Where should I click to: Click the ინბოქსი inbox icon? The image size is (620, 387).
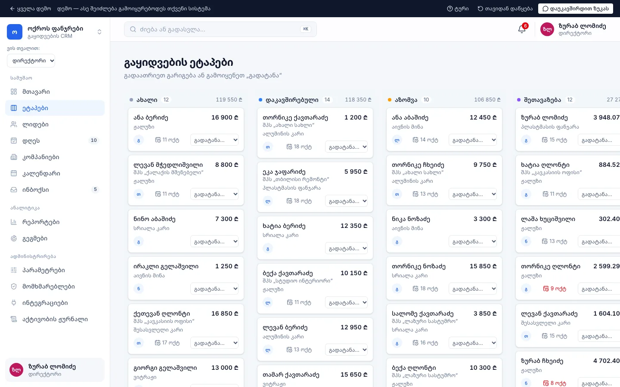pyautogui.click(x=14, y=190)
